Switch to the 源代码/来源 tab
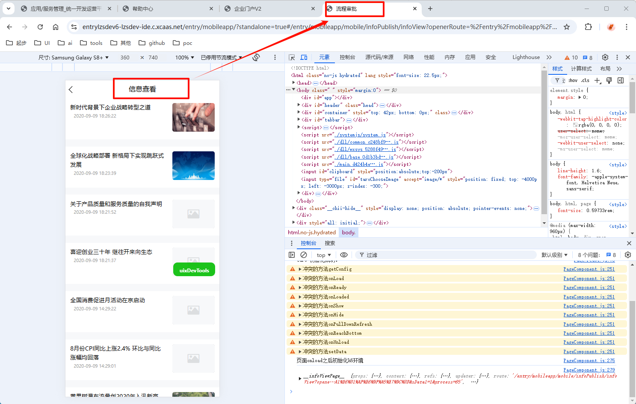636x404 pixels. click(379, 57)
